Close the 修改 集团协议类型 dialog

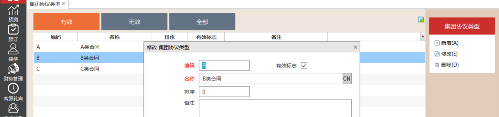(355, 47)
